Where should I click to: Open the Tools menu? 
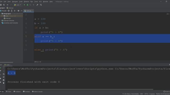coord(36,2)
